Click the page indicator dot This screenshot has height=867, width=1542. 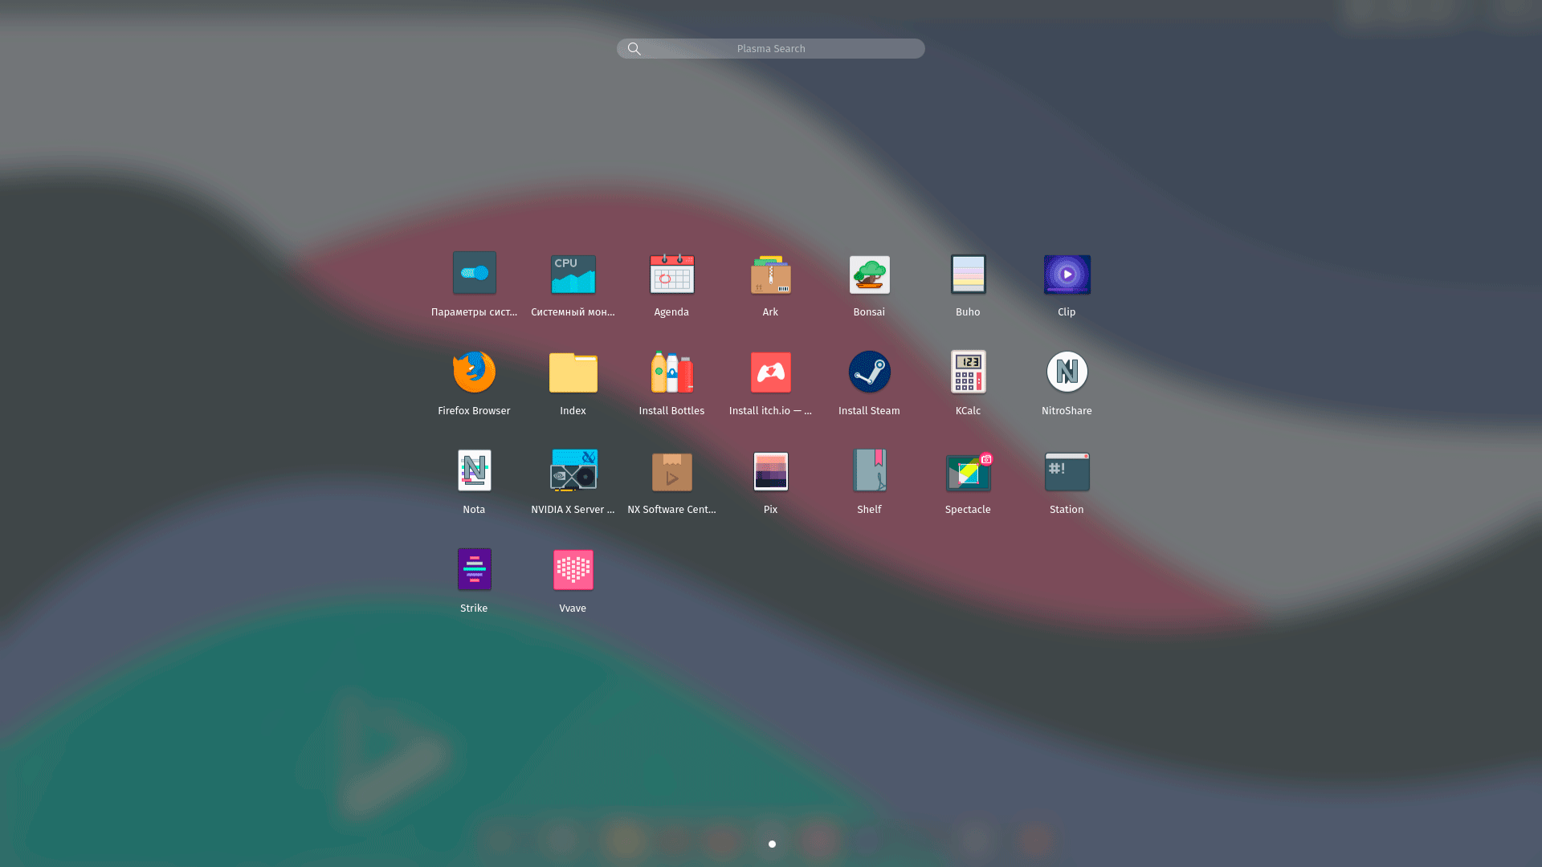pyautogui.click(x=772, y=844)
